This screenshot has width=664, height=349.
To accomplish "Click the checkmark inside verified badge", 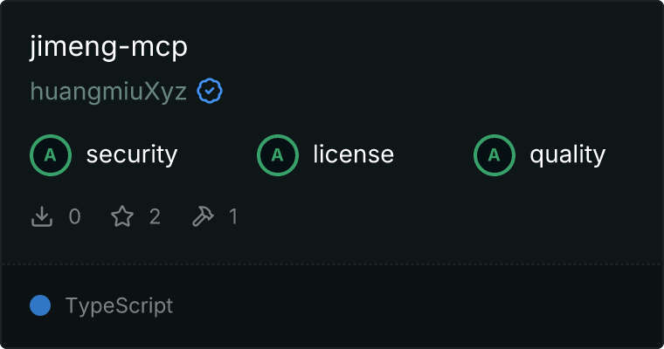I will tap(210, 91).
